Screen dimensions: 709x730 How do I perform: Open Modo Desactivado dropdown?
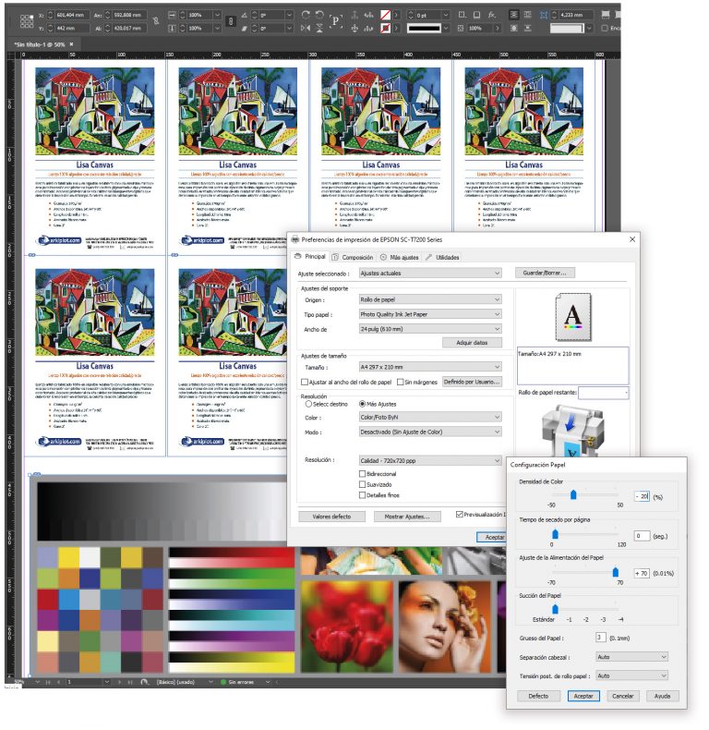tap(430, 432)
